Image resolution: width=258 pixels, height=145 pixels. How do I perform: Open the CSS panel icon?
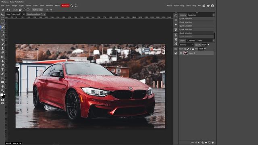point(176,49)
